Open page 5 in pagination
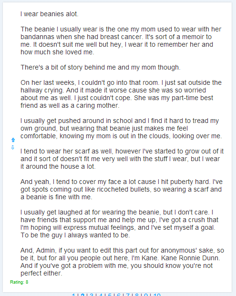 pyautogui.click(x=110, y=295)
